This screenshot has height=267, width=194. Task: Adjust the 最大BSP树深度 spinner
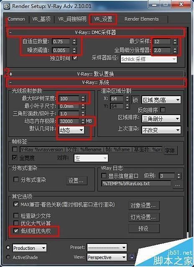[x=83, y=99]
